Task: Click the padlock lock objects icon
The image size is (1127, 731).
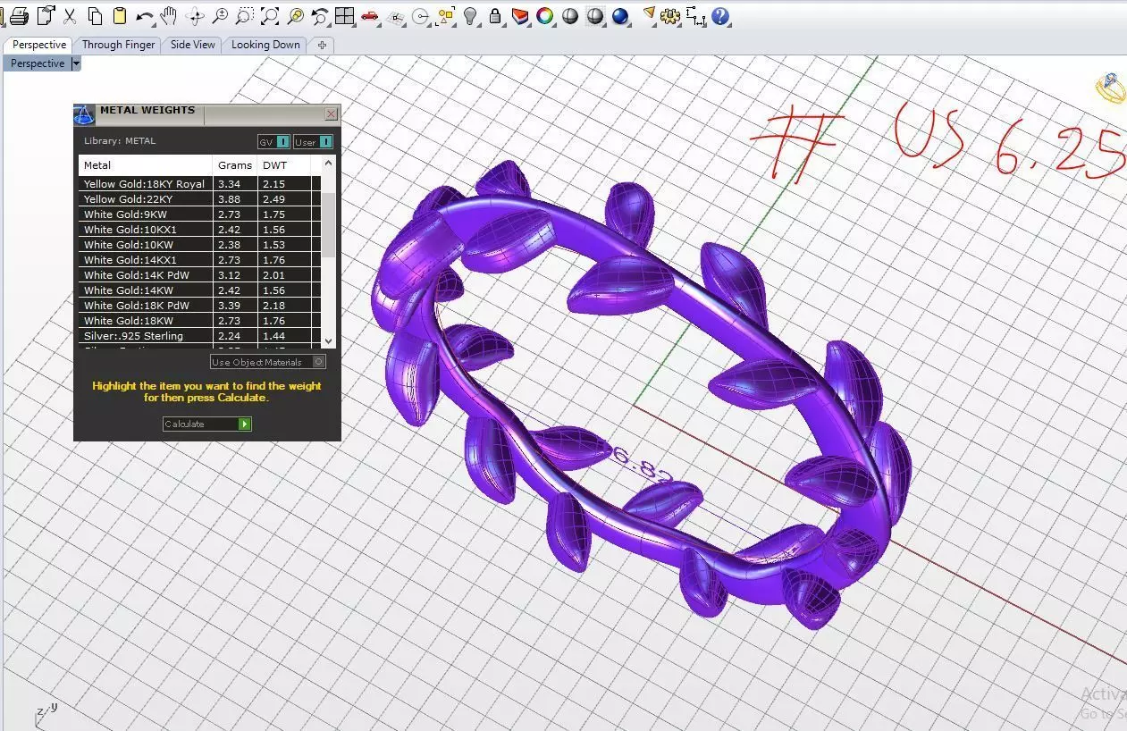Action: pos(494,16)
